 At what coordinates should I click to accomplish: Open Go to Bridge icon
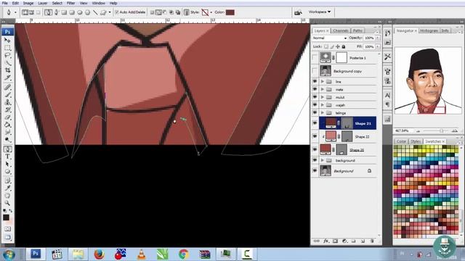pyautogui.click(x=298, y=12)
